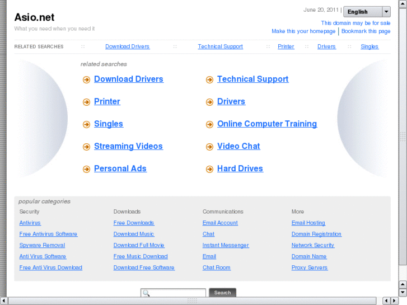Open Domain Name link
The height and width of the screenshot is (305, 407).
point(309,256)
